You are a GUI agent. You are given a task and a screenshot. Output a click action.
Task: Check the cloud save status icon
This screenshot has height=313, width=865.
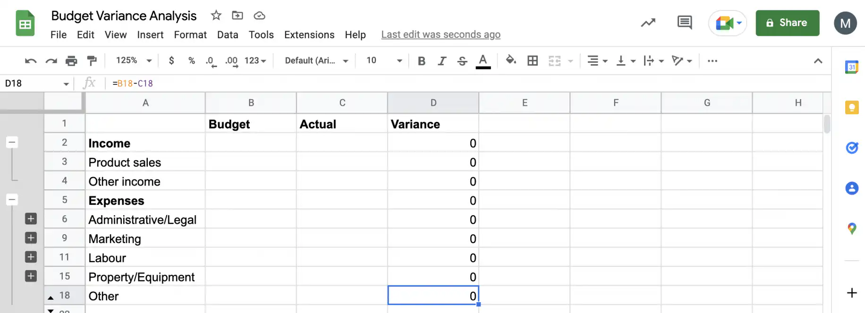pos(259,16)
